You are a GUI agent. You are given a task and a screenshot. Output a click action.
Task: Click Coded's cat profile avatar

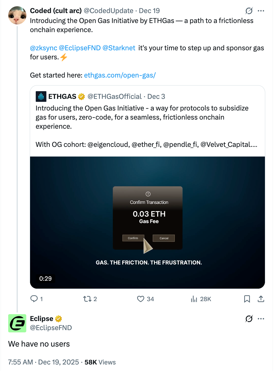[17, 15]
